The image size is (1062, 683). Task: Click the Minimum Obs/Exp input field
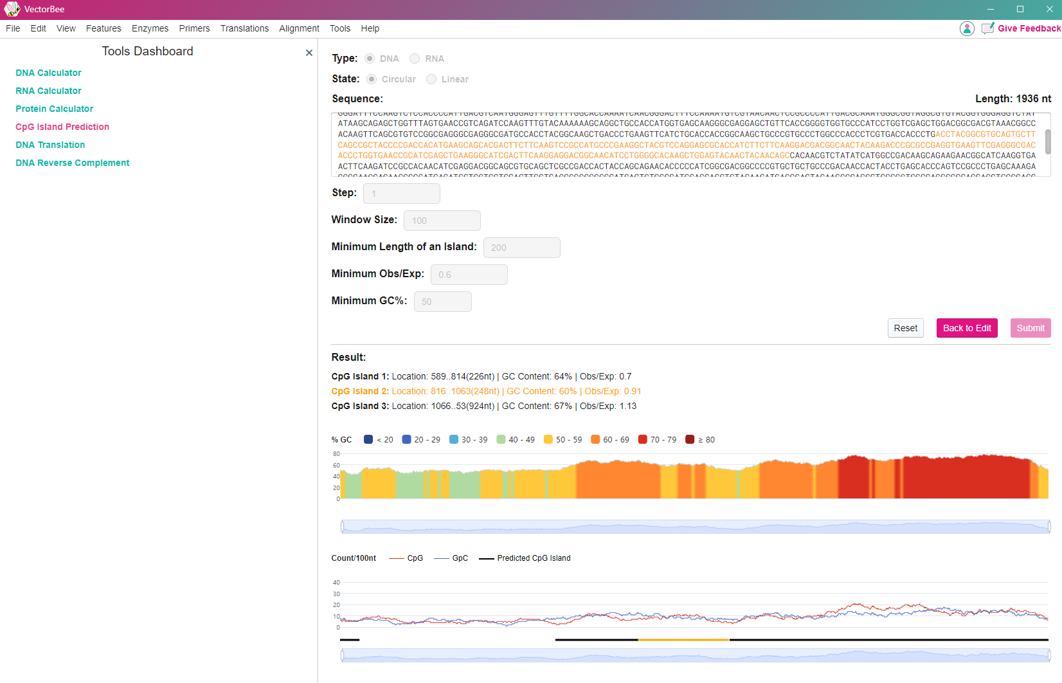point(469,275)
